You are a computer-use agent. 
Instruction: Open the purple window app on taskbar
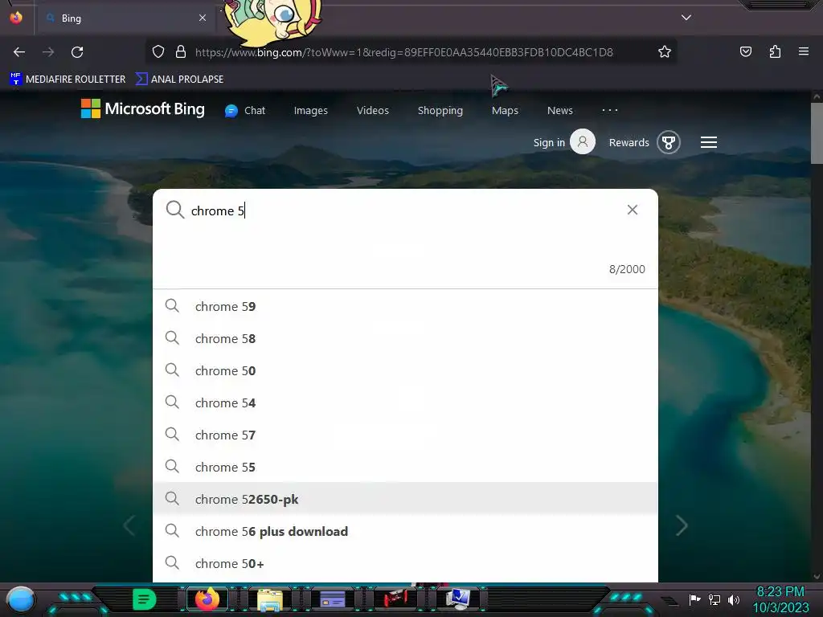332,599
